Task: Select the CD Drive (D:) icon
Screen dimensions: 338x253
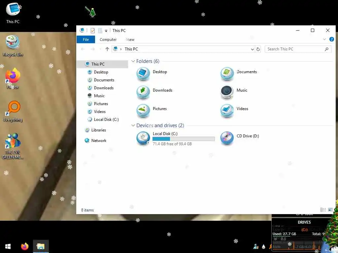Action: (227, 138)
